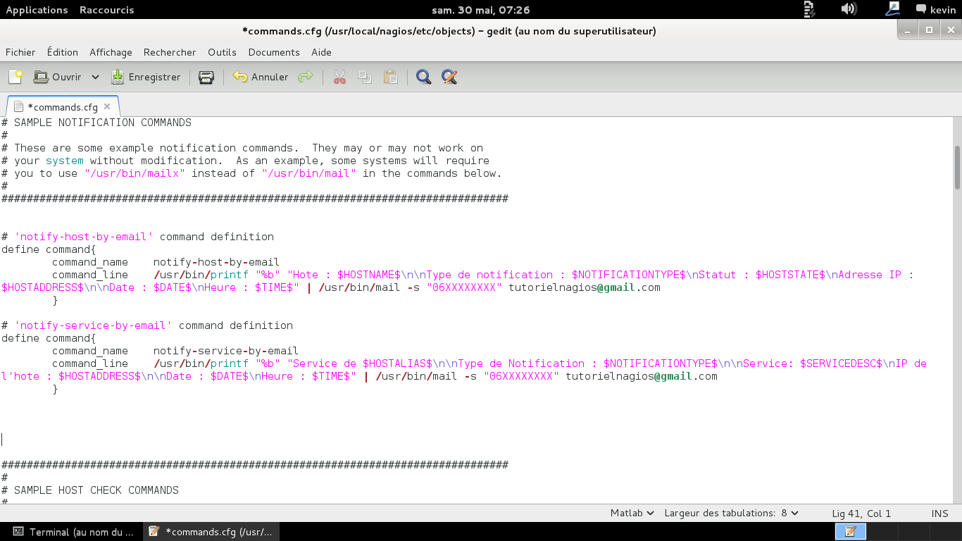Close the *commands.cfg tab
This screenshot has width=962, height=541.
pos(107,106)
